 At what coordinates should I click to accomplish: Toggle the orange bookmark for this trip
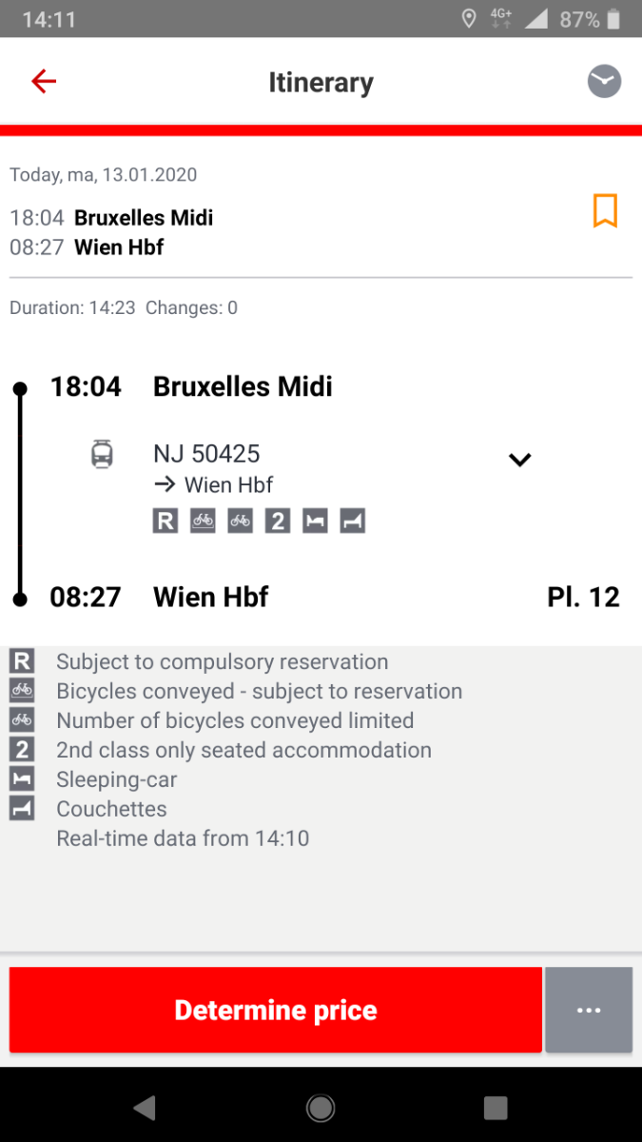(605, 211)
